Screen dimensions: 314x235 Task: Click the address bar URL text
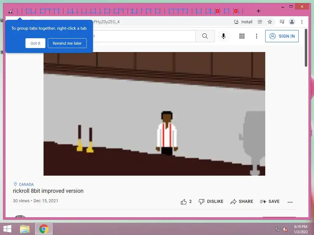(x=106, y=22)
